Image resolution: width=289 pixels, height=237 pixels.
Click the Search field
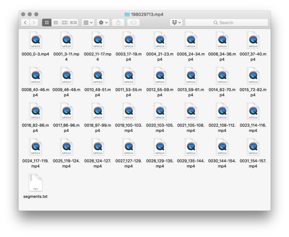coord(227,22)
